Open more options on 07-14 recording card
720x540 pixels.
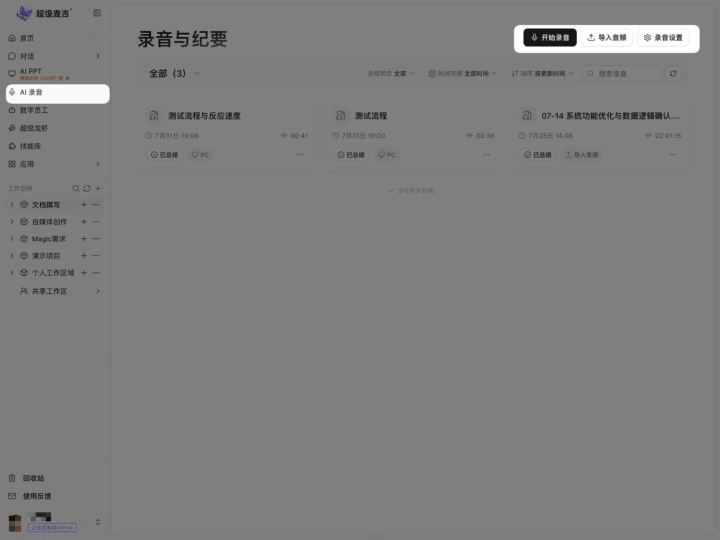[x=673, y=155]
